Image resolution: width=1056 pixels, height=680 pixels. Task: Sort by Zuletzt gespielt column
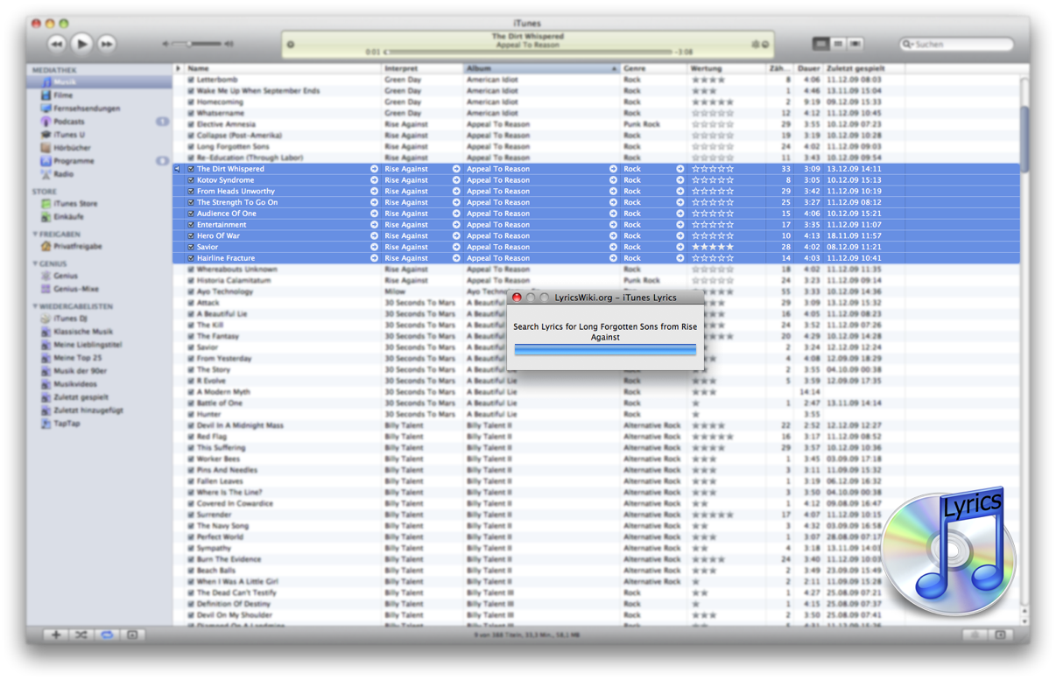coord(863,68)
